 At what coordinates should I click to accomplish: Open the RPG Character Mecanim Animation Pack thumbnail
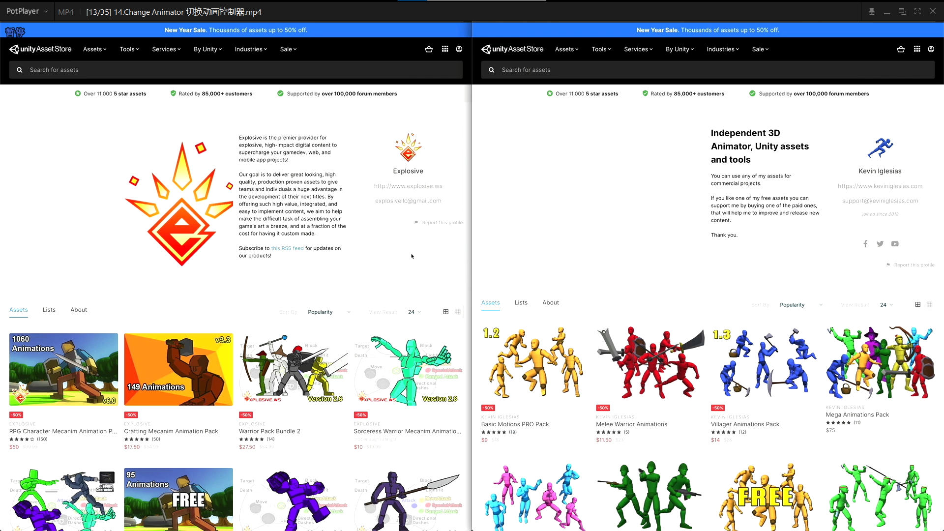[63, 369]
